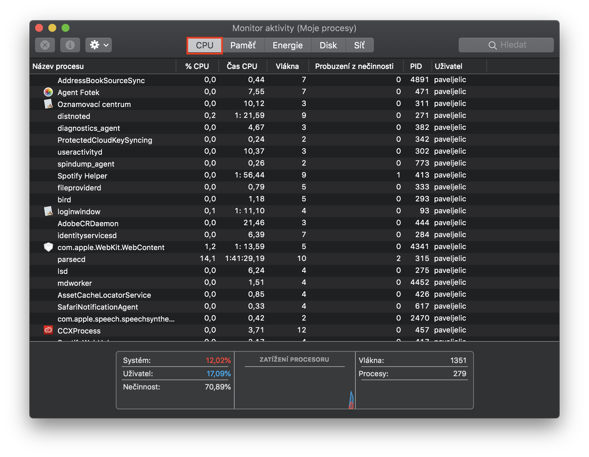Click the Agent Fotek Photos icon
Viewport: 589px width, 457px height.
click(48, 92)
